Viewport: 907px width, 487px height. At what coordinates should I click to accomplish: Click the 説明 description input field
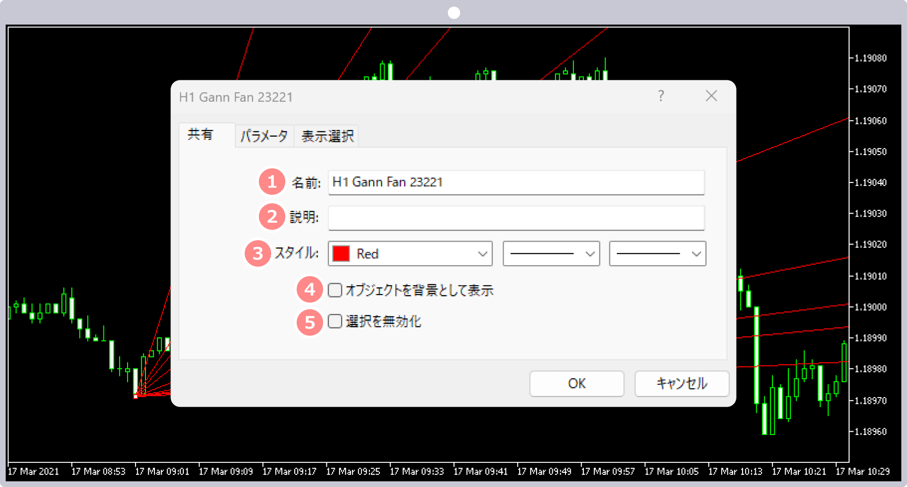coord(515,217)
